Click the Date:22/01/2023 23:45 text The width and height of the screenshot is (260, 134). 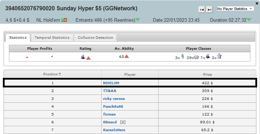(x=176, y=20)
